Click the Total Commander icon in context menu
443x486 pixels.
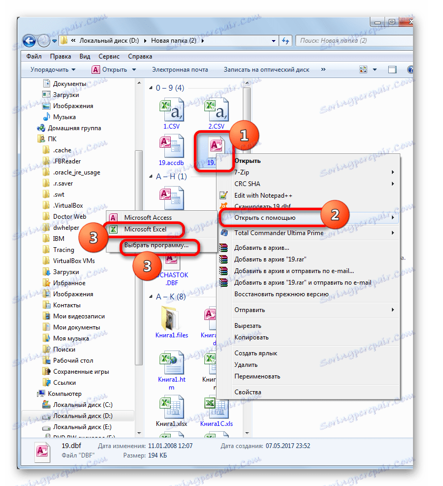224,233
